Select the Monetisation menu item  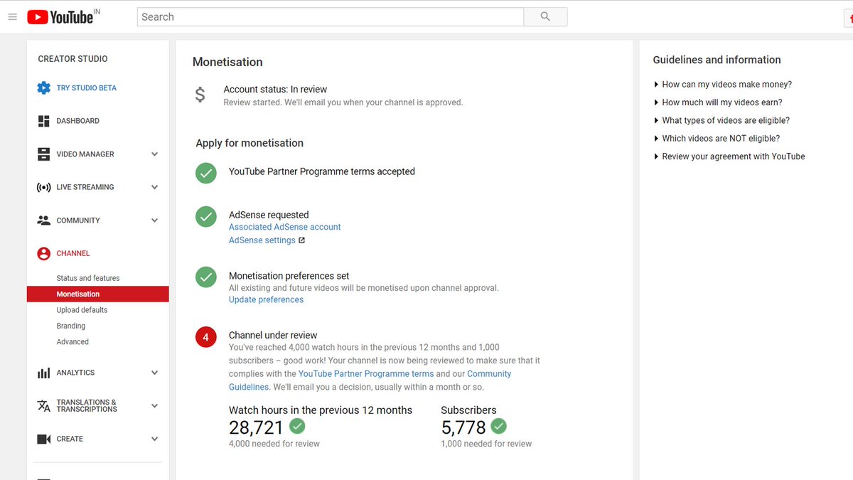(x=98, y=294)
